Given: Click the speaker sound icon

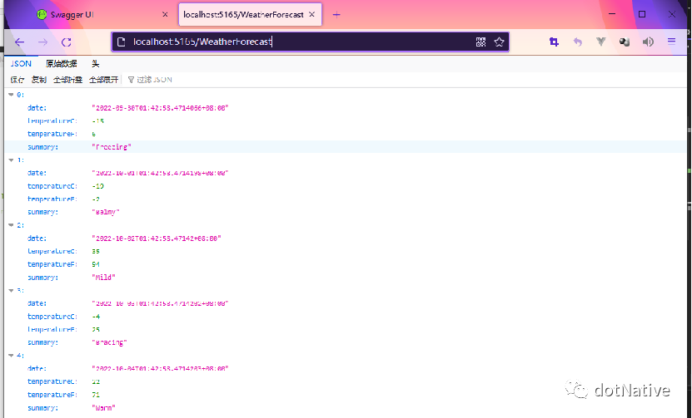Looking at the screenshot, I should coord(648,42).
